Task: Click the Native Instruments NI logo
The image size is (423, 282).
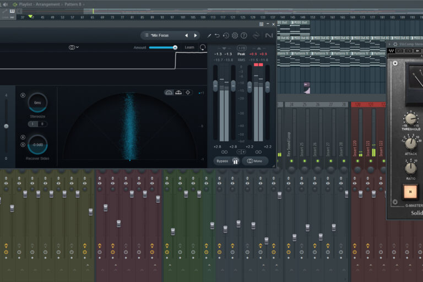Action: pos(269,36)
